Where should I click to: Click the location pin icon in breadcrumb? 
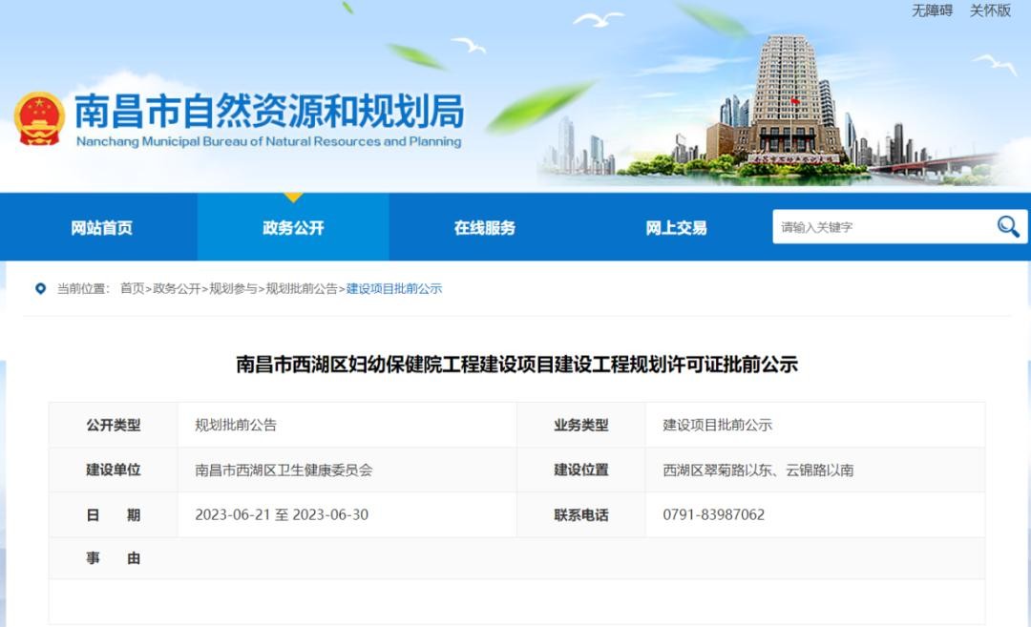[x=40, y=288]
